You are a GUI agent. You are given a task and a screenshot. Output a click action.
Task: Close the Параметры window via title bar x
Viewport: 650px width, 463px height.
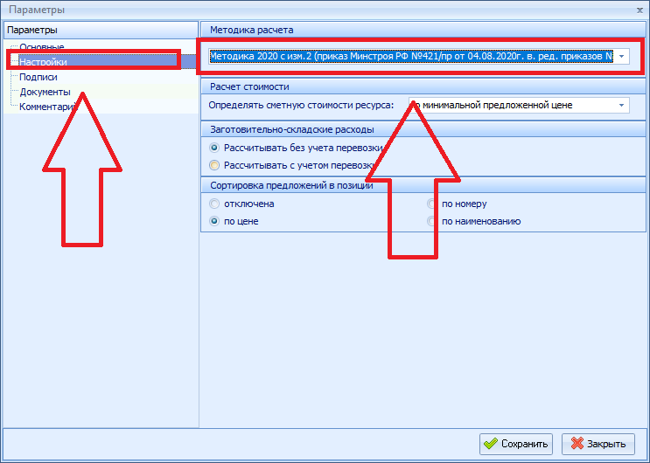640,8
